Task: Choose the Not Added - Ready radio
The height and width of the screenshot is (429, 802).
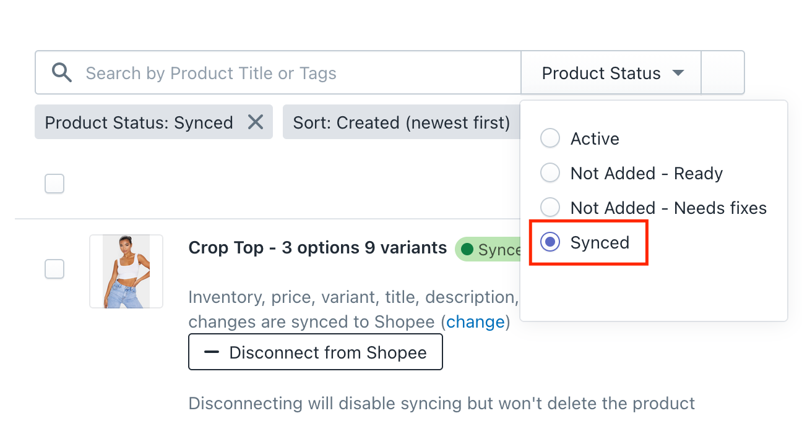Action: point(550,173)
